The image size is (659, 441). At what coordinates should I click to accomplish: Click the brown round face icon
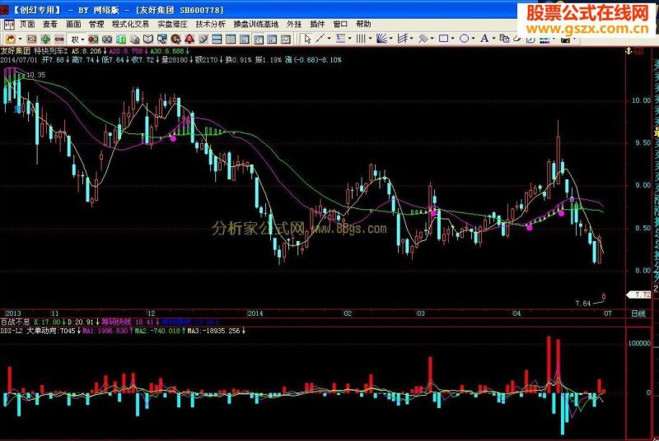pyautogui.click(x=175, y=39)
